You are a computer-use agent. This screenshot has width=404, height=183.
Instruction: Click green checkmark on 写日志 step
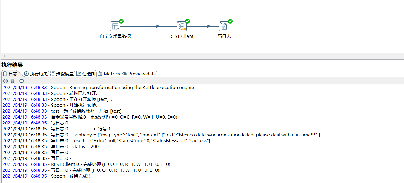230,21
